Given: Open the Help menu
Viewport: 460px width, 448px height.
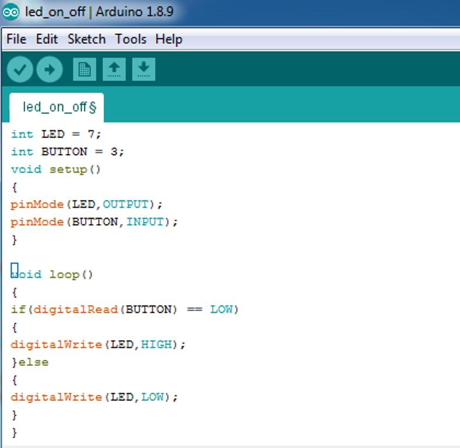Looking at the screenshot, I should pos(168,40).
